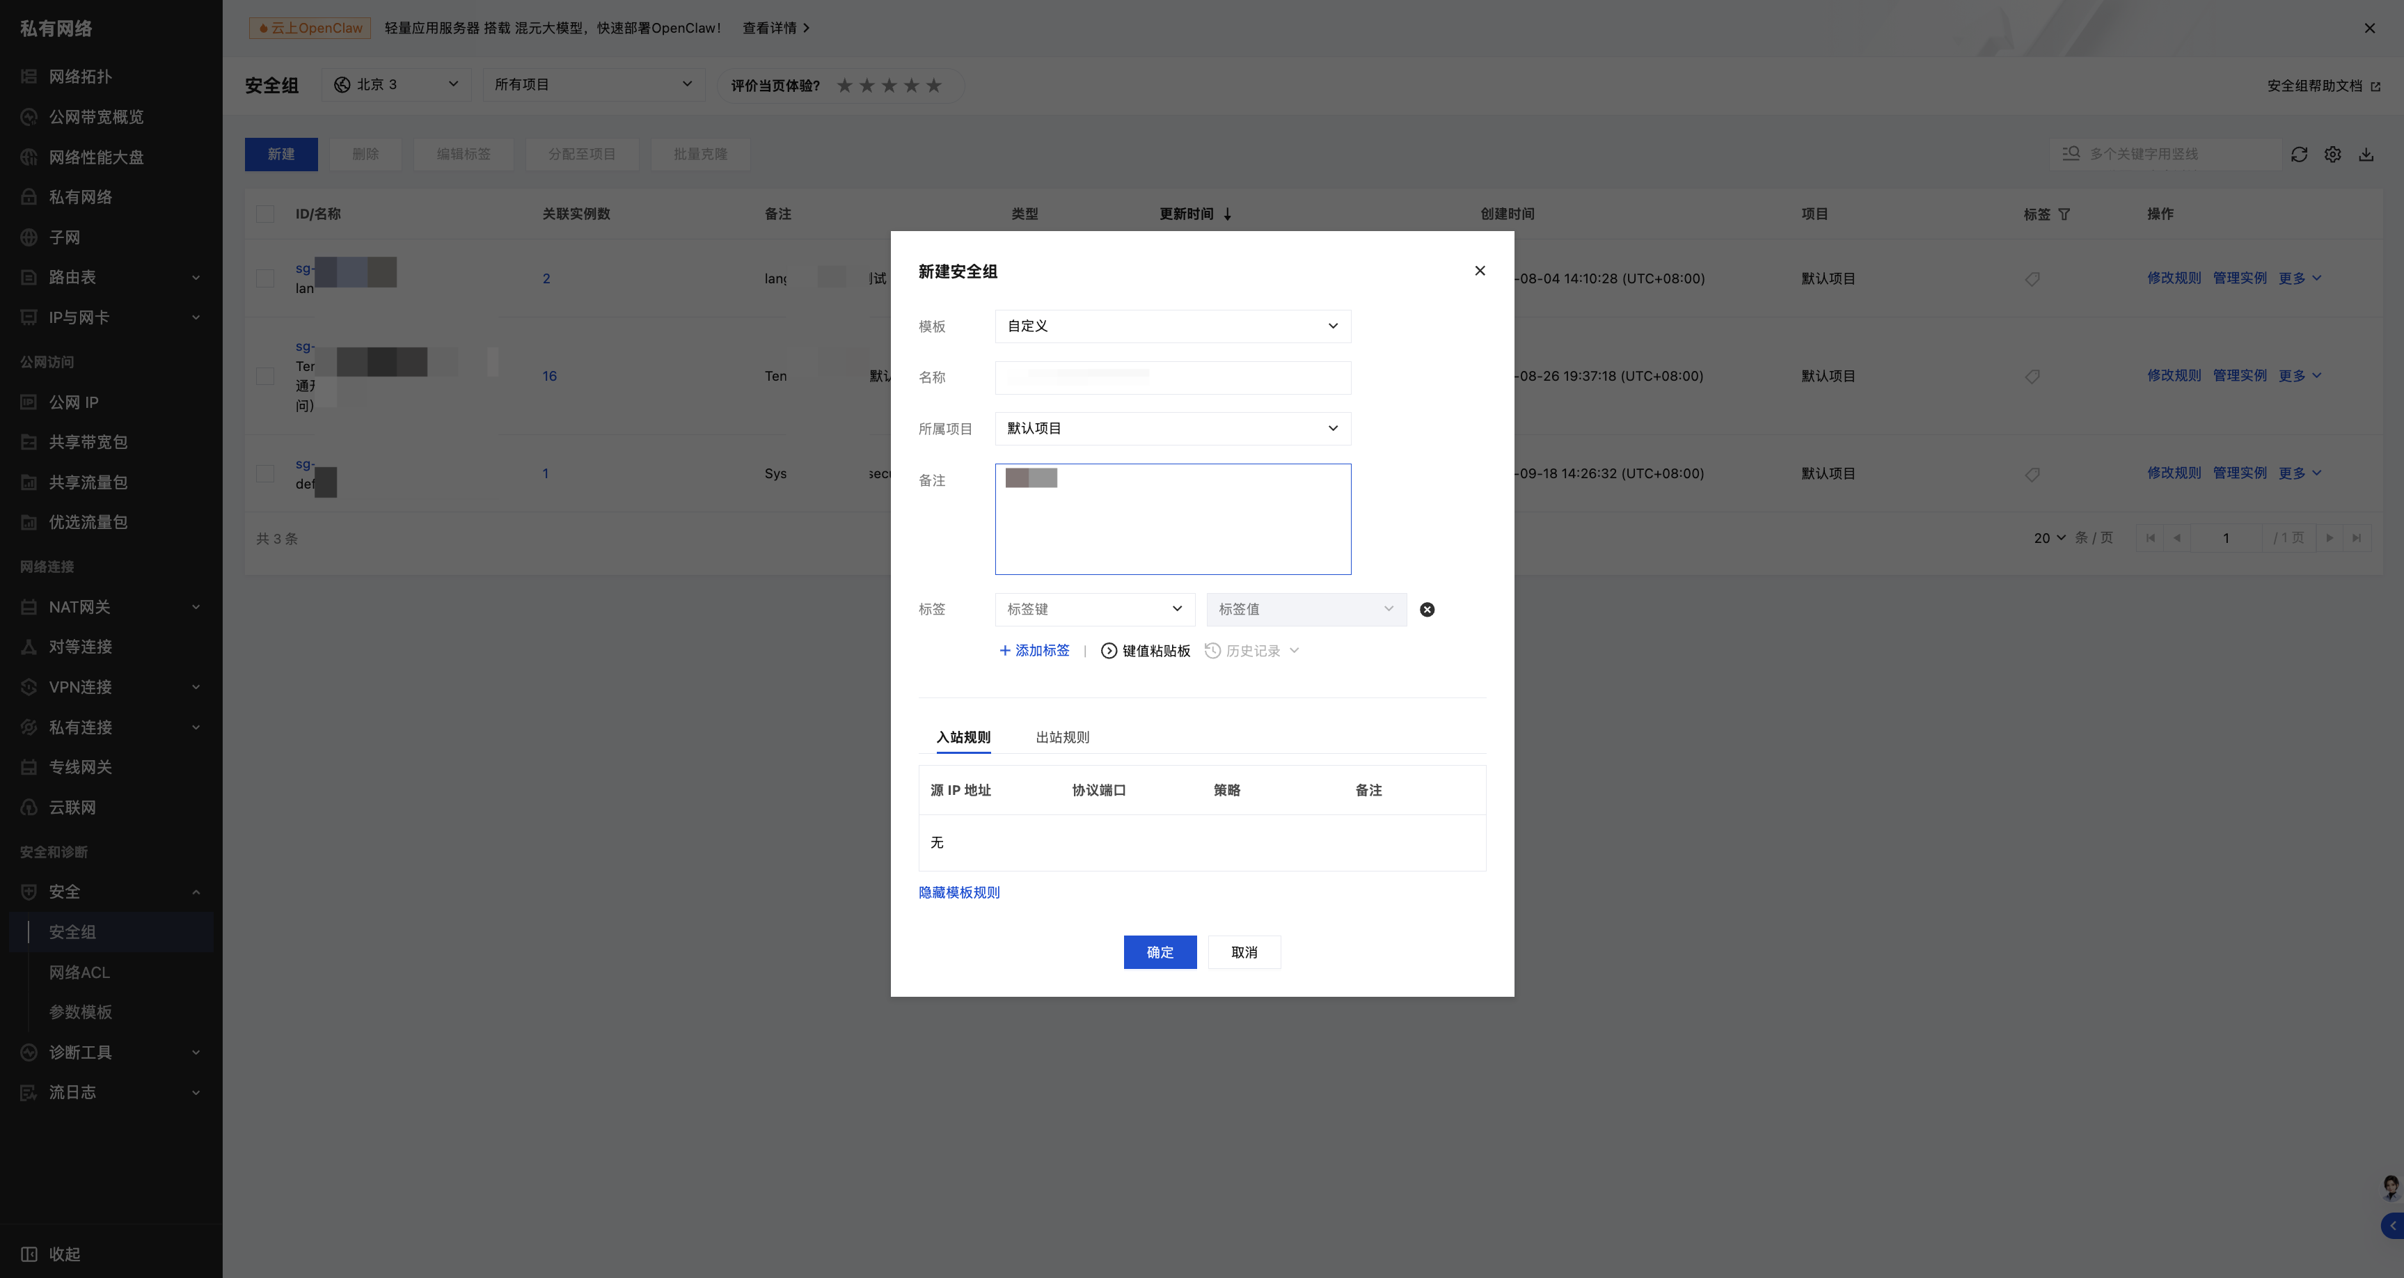Open 对等连接 sidebar item
Viewport: 2404px width, 1278px height.
point(80,647)
